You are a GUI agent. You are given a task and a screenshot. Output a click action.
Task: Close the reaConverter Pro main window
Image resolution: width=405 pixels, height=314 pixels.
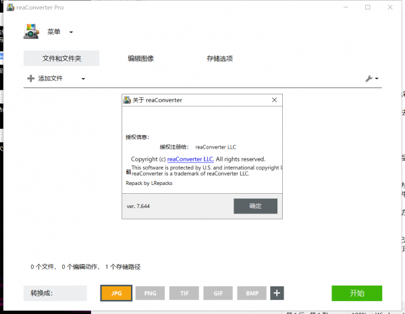390,7
